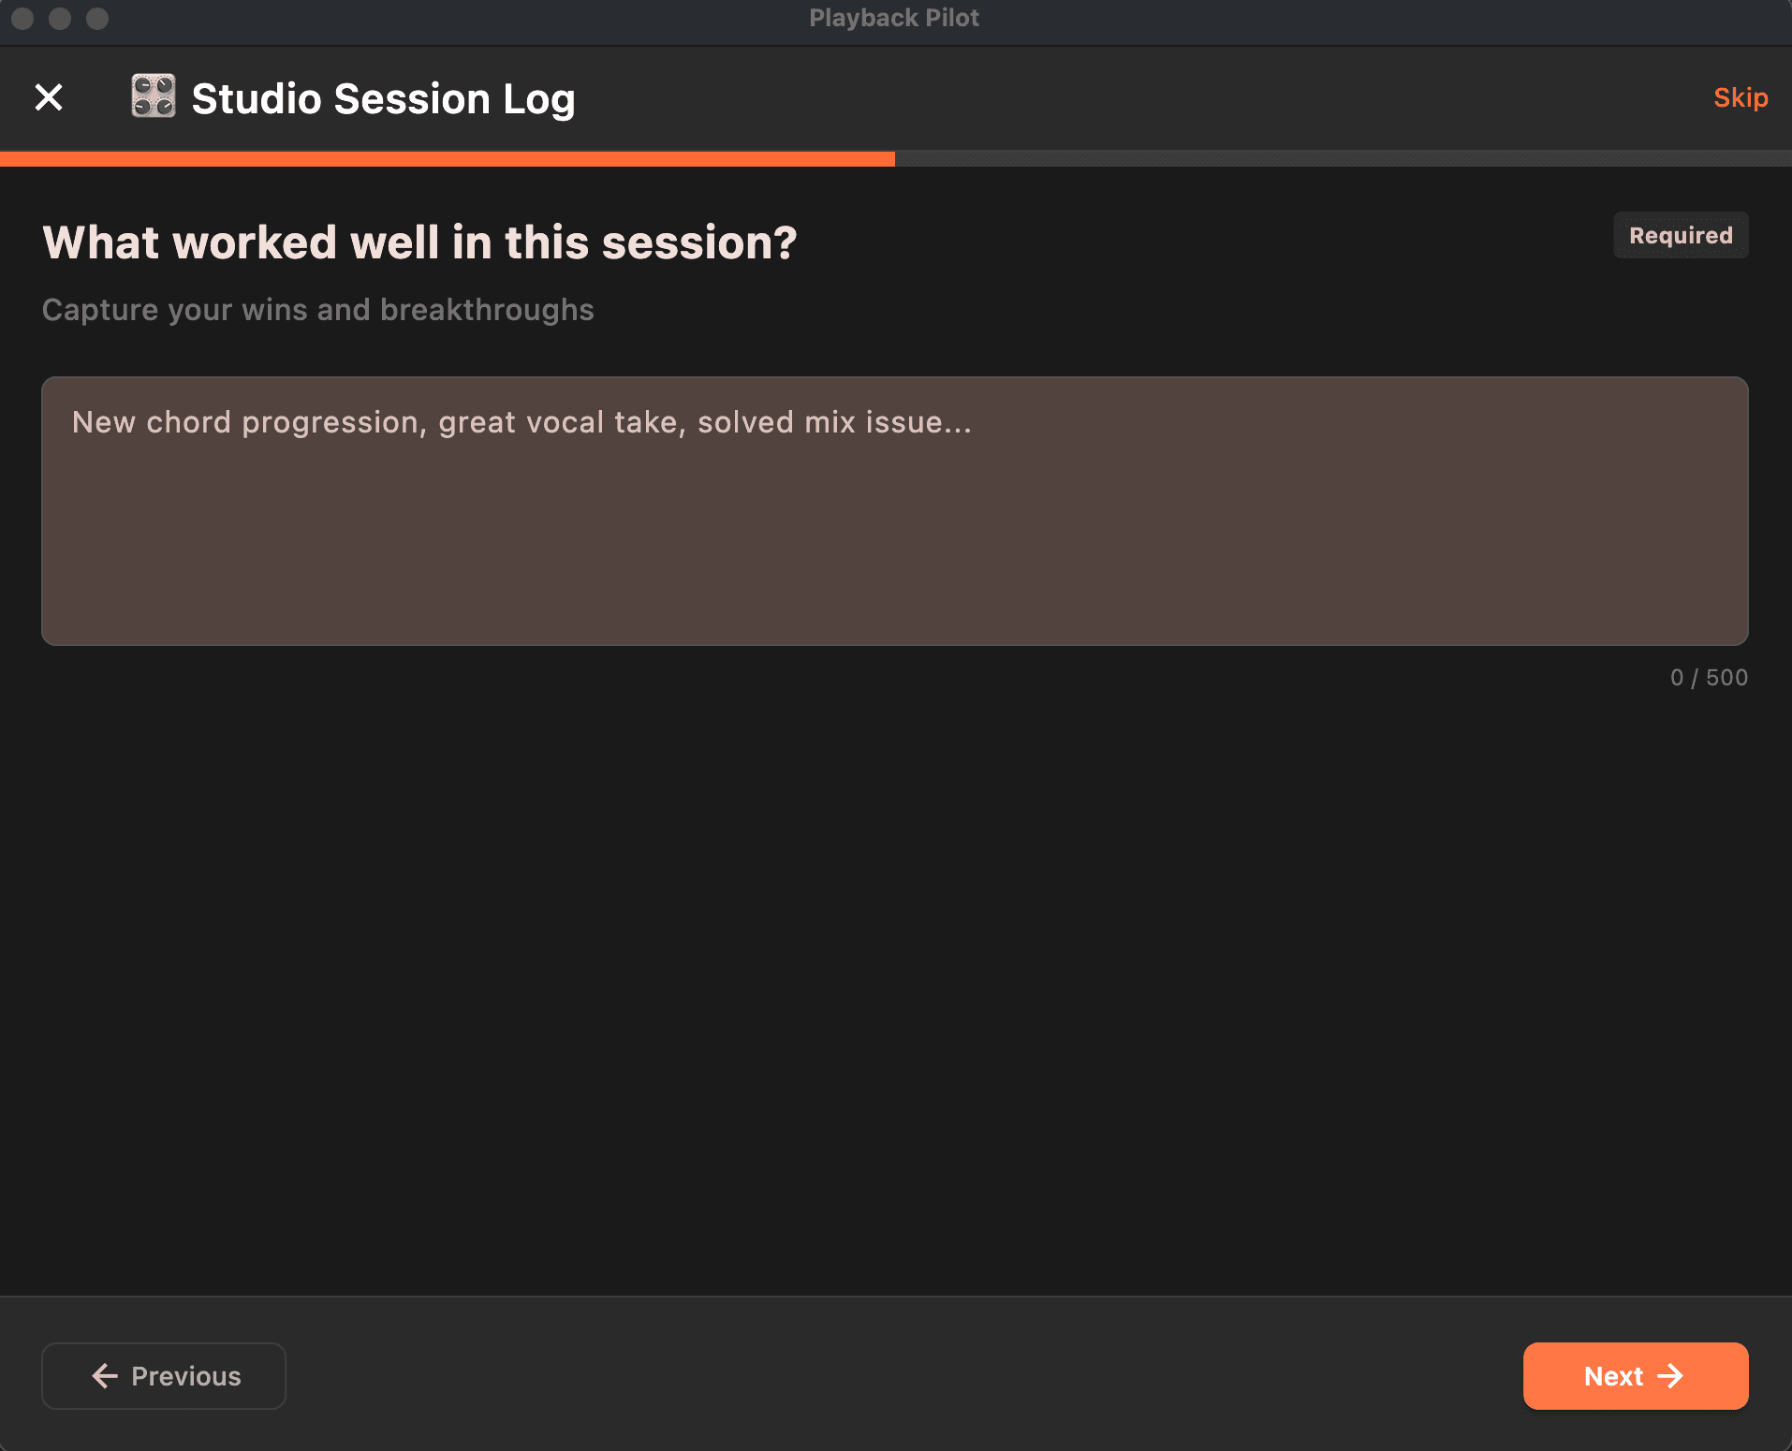The width and height of the screenshot is (1792, 1451).
Task: Click the left arrow before the word Previous
Action: click(105, 1376)
